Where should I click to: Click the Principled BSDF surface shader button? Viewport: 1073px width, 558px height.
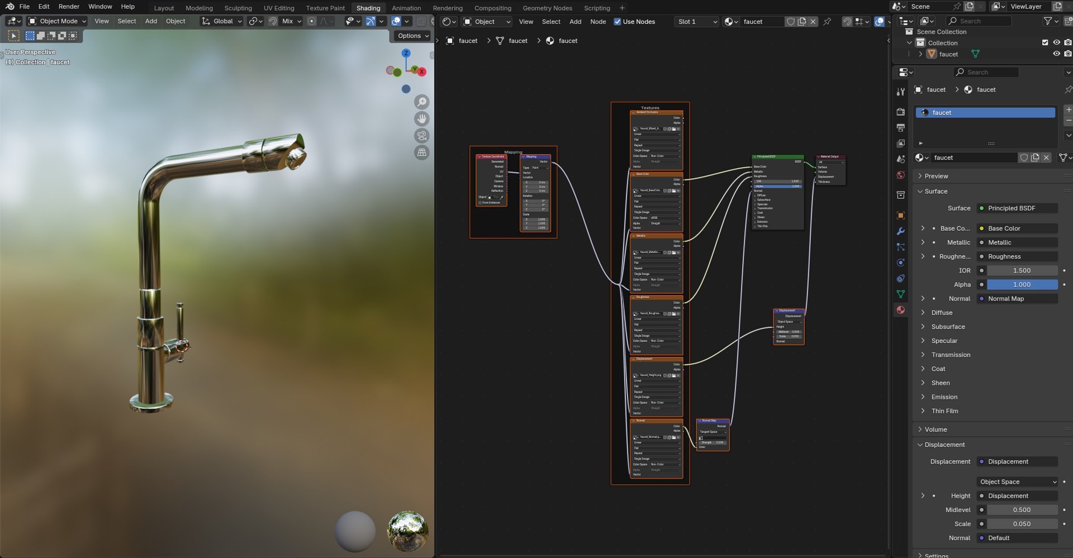1017,208
